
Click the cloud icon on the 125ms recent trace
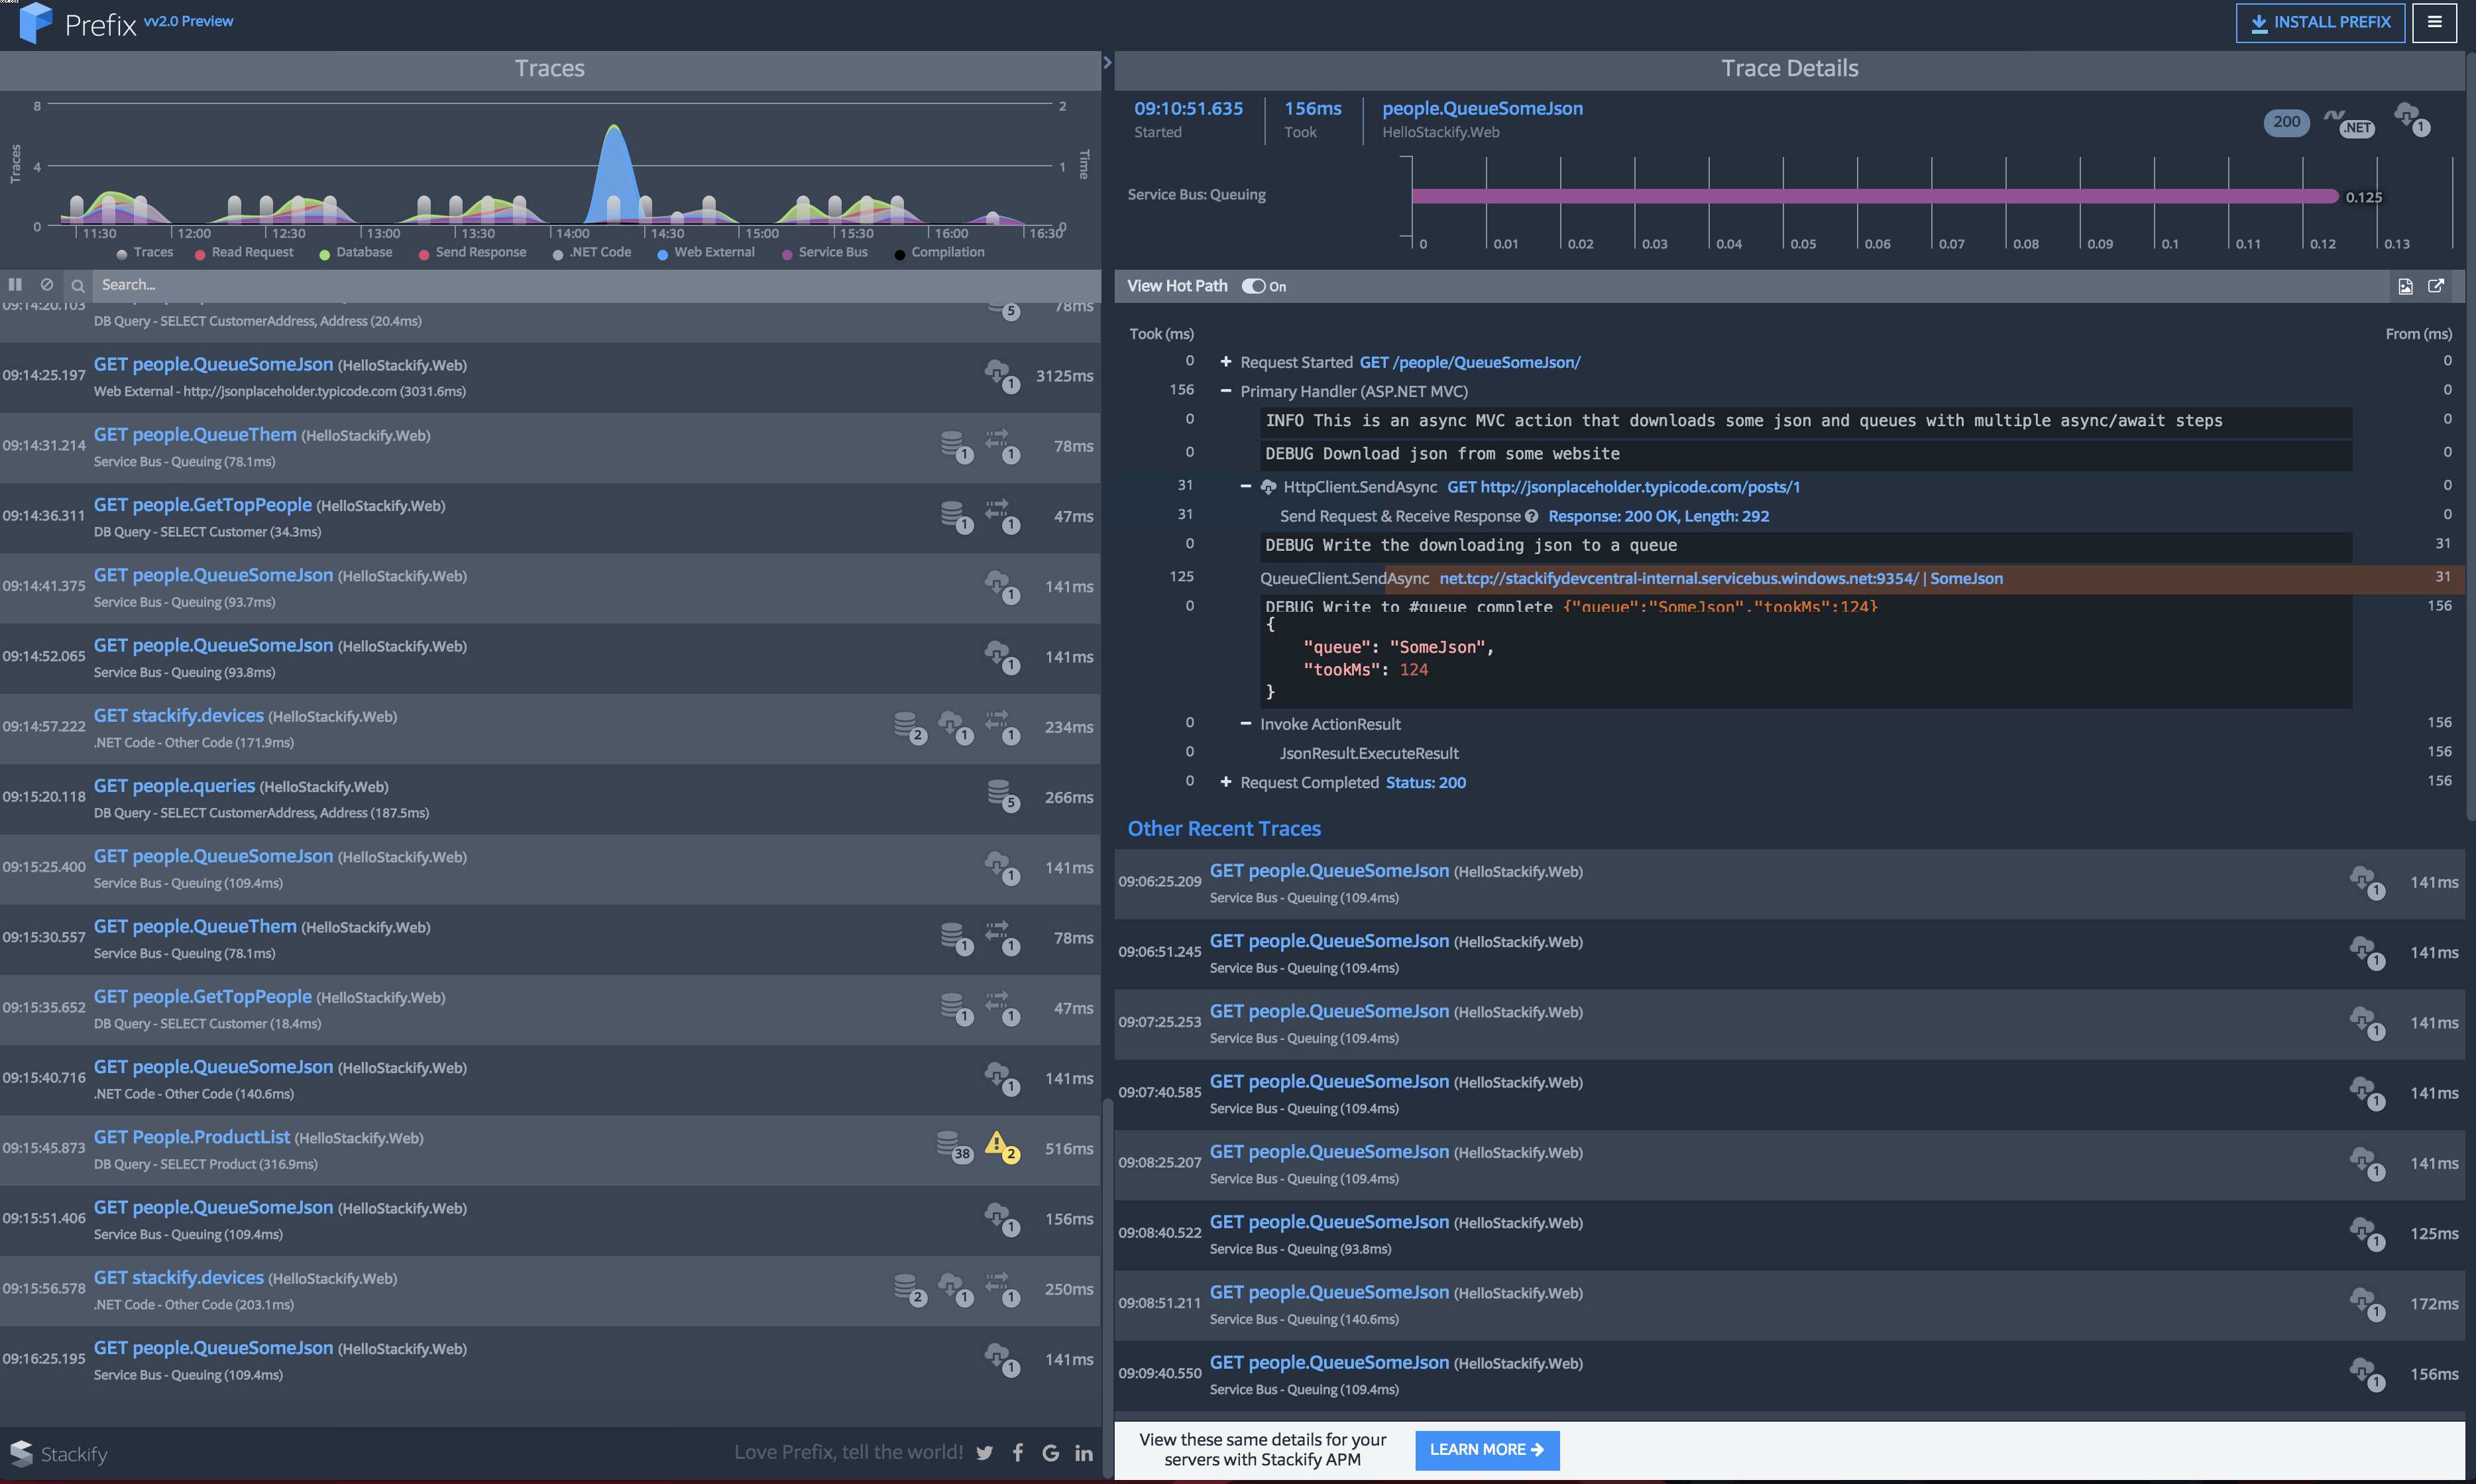tap(2367, 1233)
